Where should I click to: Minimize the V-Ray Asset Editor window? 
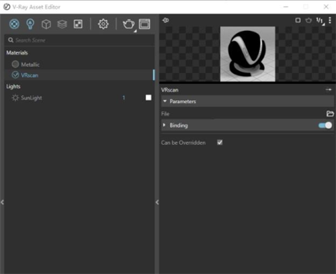[x=286, y=7]
